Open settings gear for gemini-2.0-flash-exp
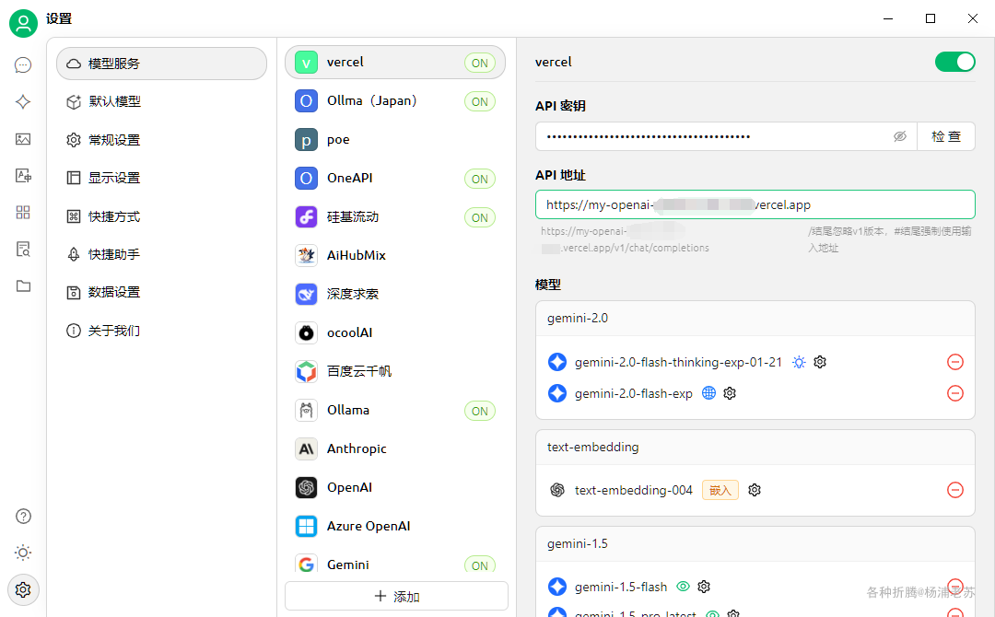This screenshot has height=617, width=995. pos(730,393)
